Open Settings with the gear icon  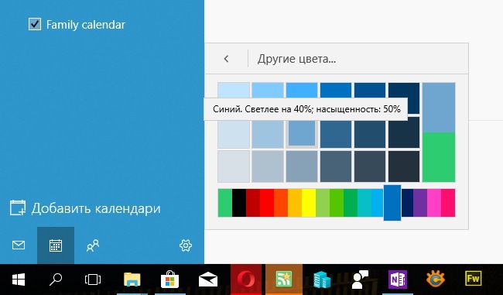click(x=186, y=245)
